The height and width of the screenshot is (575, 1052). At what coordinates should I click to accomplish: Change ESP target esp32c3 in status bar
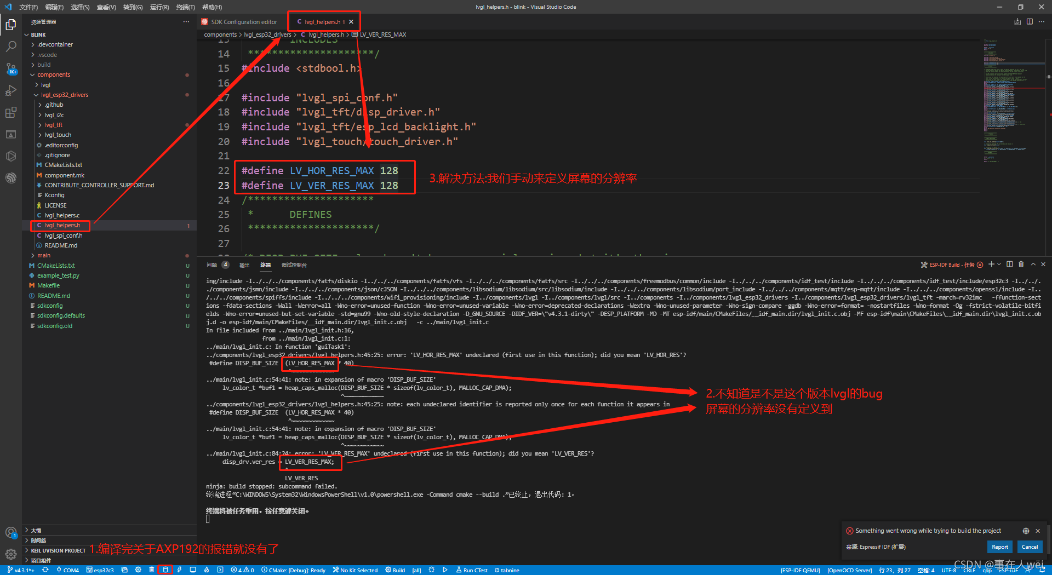point(100,570)
